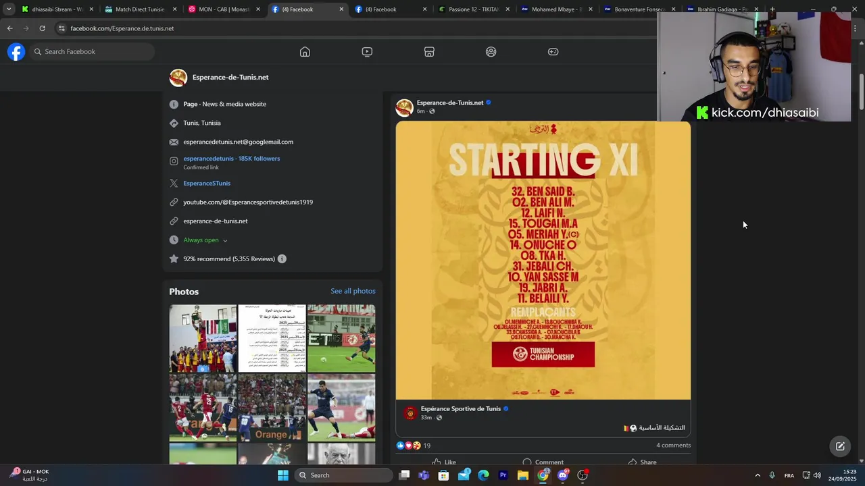
Task: Click the FRA language indicator
Action: (789, 476)
